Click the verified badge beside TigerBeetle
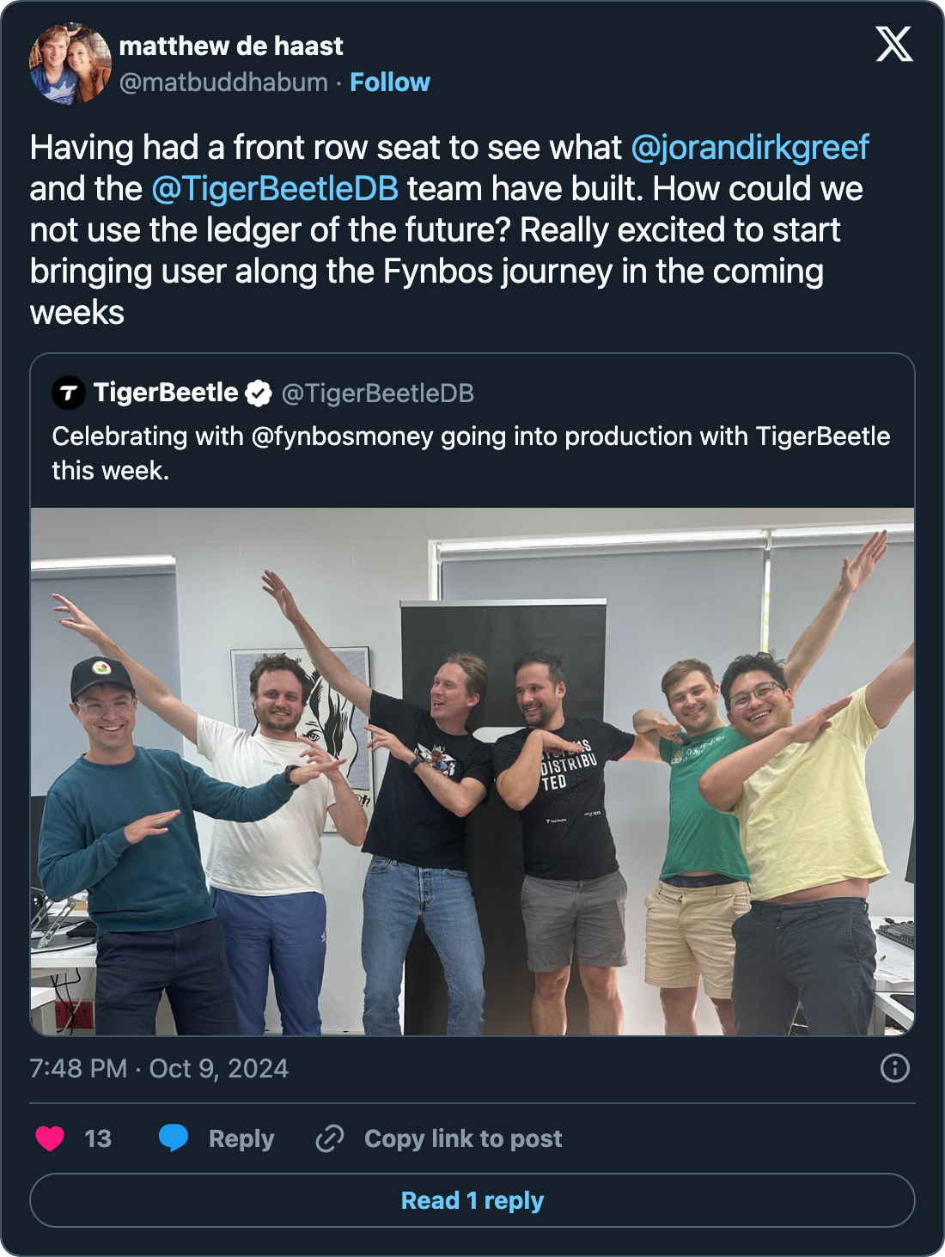This screenshot has width=945, height=1257. tap(258, 394)
